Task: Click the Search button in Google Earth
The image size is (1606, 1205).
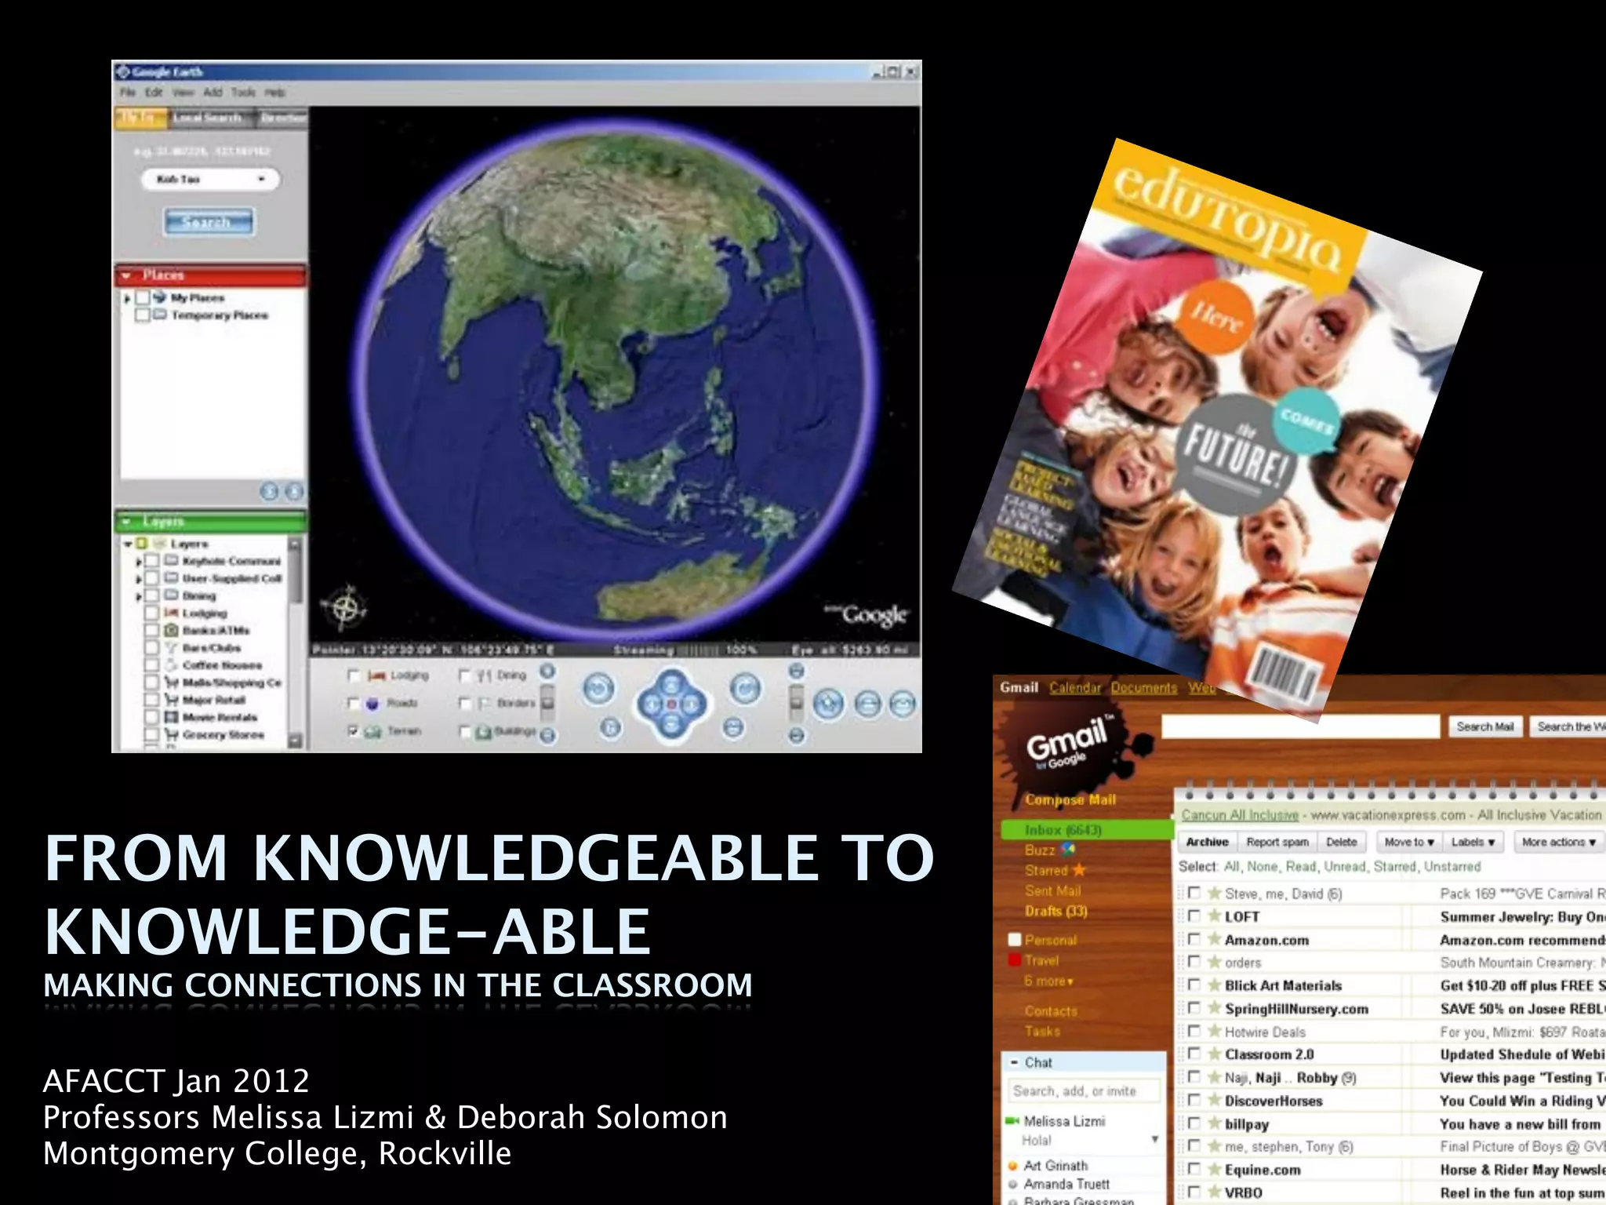Action: coord(209,222)
